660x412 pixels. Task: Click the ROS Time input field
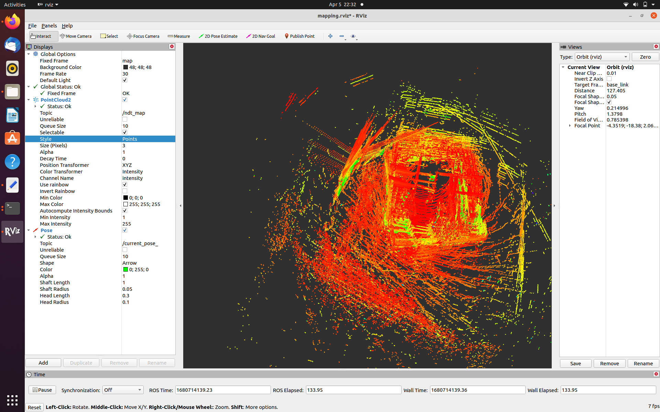[x=222, y=390]
